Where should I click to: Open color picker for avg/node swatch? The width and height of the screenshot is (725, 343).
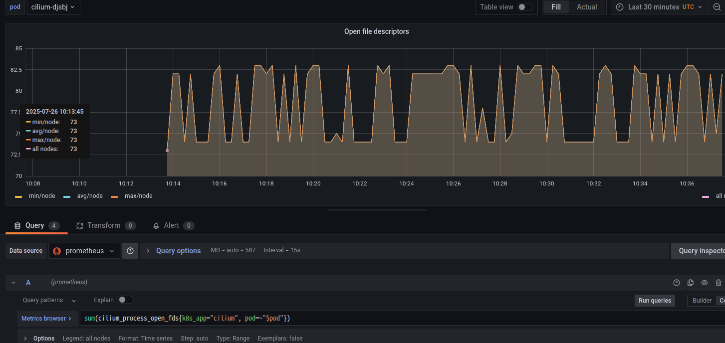pos(67,196)
